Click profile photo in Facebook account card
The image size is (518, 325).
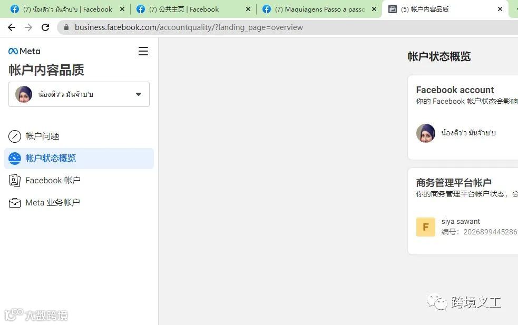point(425,133)
